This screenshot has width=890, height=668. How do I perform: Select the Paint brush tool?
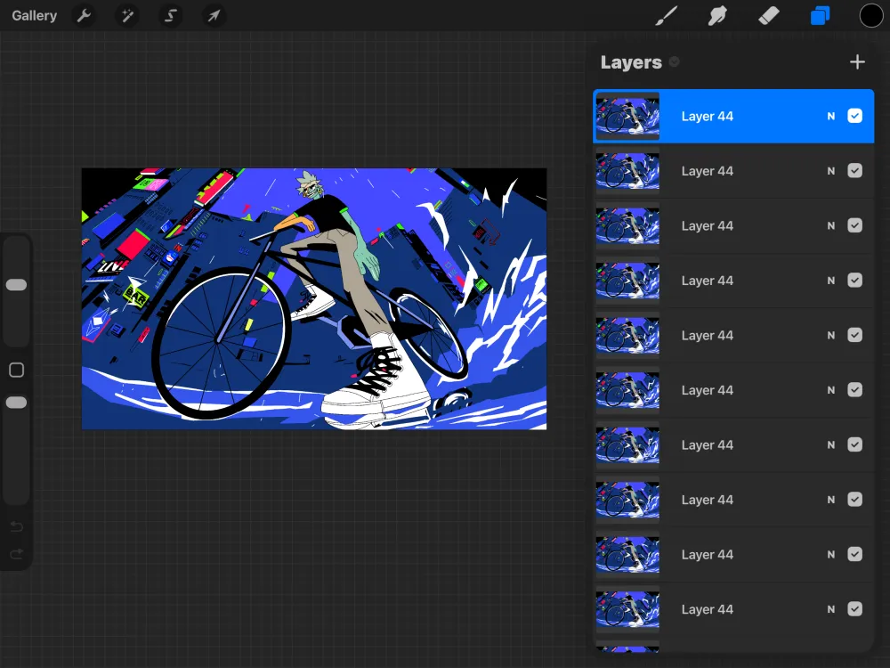pyautogui.click(x=667, y=16)
